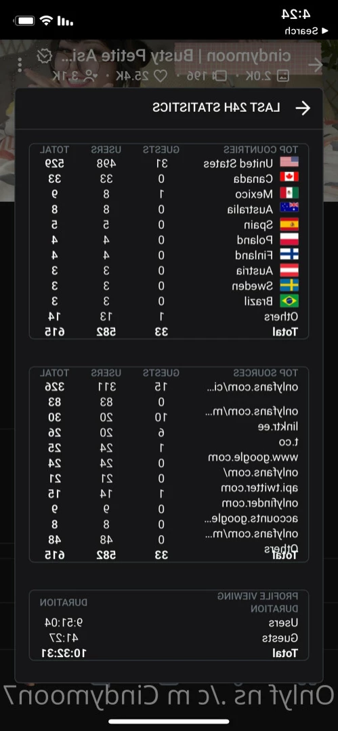The width and height of the screenshot is (338, 731).
Task: Select the linktr.ee source row
Action: tap(169, 426)
